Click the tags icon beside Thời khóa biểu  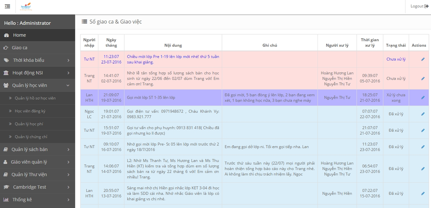[x=6, y=60]
